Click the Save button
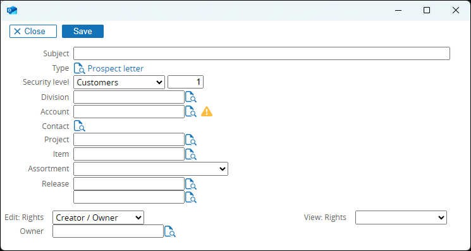 [x=83, y=31]
